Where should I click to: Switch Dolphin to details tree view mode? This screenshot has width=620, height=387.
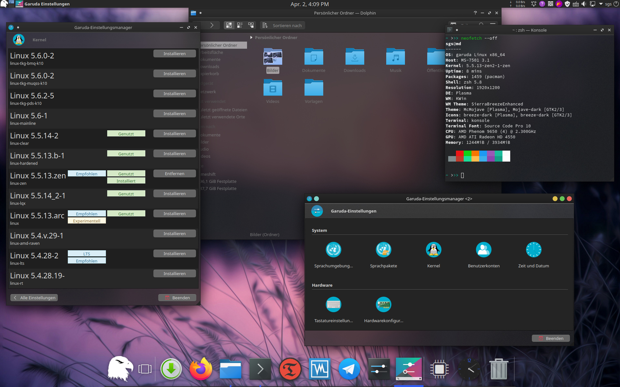pyautogui.click(x=251, y=25)
